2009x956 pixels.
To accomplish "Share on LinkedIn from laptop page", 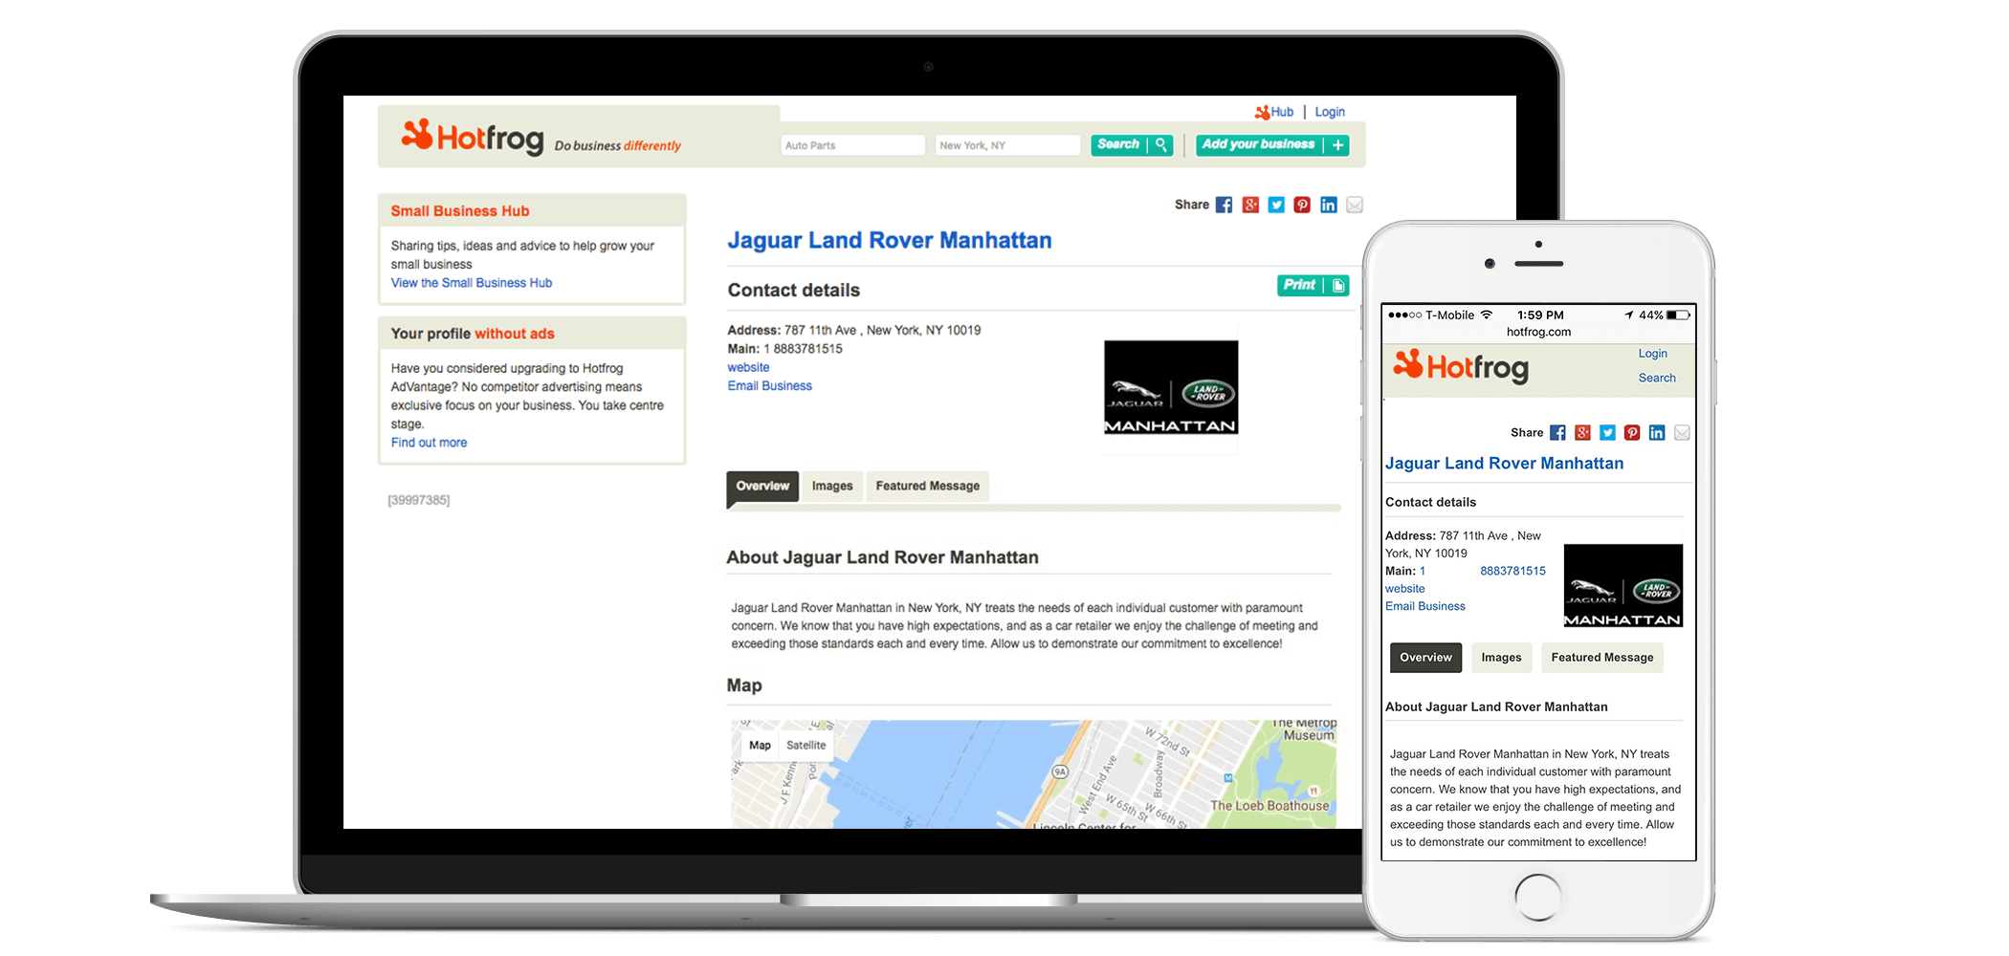I will click(1328, 205).
